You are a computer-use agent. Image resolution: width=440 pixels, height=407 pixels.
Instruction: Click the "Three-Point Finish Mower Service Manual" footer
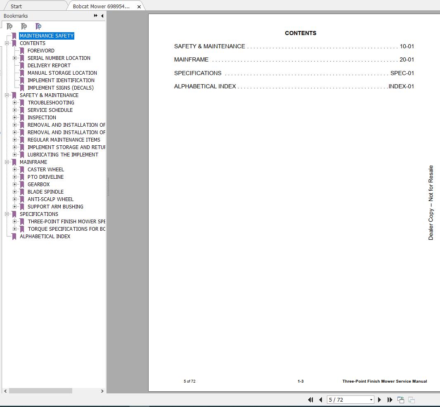384,381
